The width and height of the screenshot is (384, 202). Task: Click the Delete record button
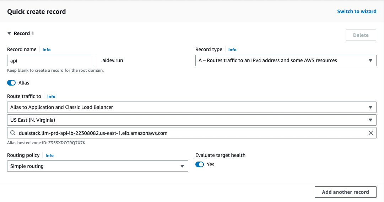click(361, 35)
